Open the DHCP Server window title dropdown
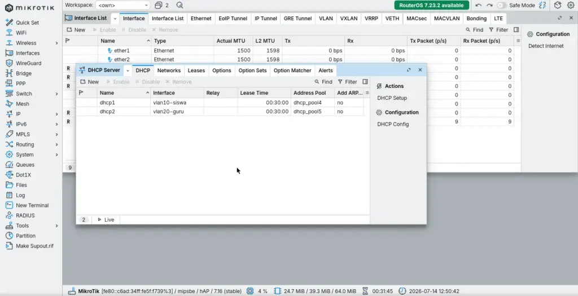 tap(128, 70)
